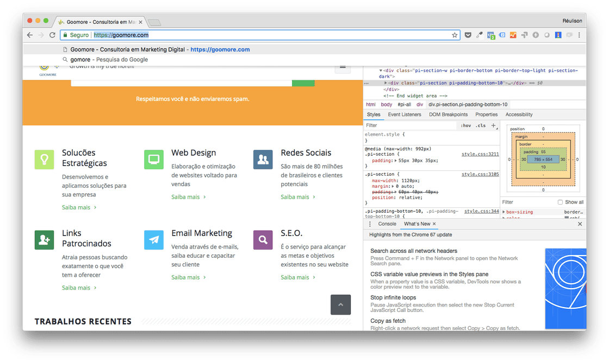Click the scroll-to-top arrow button
Viewport: 609px width, 363px height.
coord(340,305)
